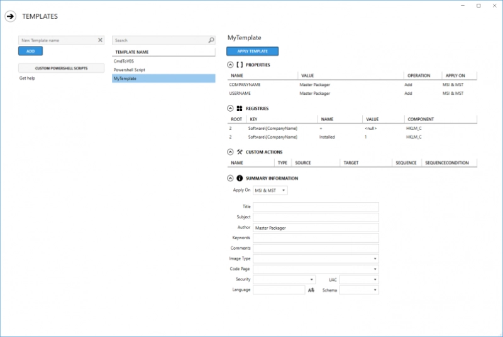503x337 pixels.
Task: Click the search magnifier icon
Action: coord(211,40)
